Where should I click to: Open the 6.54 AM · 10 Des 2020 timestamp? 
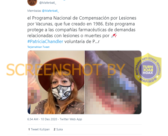(x=42, y=119)
